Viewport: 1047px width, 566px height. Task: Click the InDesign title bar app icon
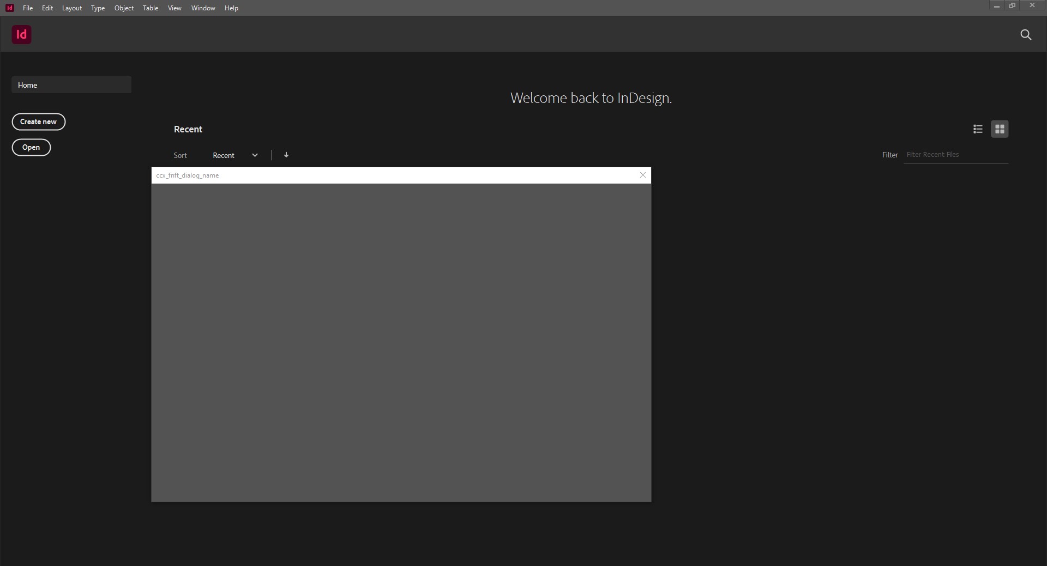[10, 8]
